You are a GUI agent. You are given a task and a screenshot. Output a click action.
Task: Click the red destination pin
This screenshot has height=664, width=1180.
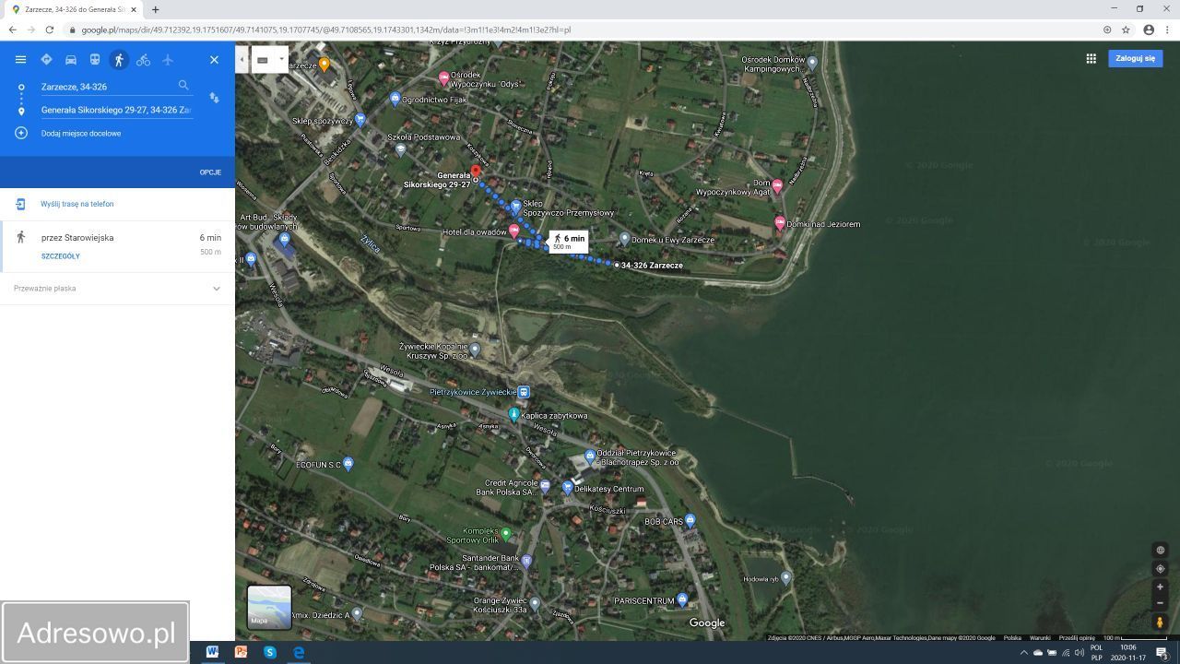click(476, 172)
